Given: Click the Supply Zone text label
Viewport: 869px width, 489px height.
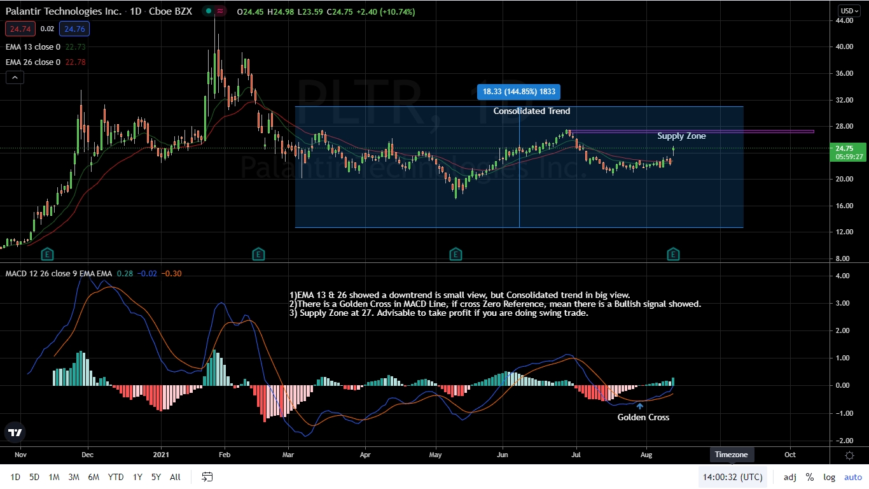Looking at the screenshot, I should (x=681, y=136).
